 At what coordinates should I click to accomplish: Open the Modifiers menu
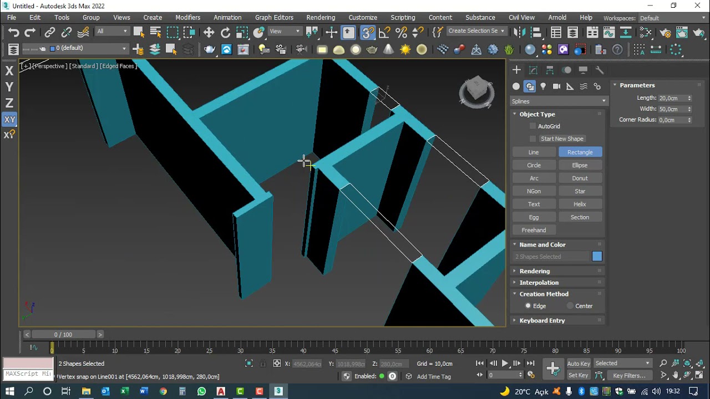[187, 18]
